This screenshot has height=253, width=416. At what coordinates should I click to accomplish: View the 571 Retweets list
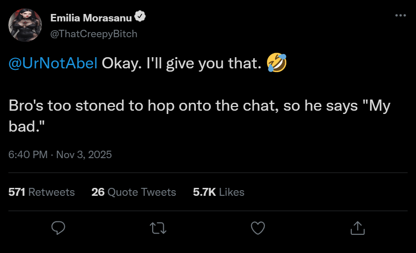pos(41,192)
